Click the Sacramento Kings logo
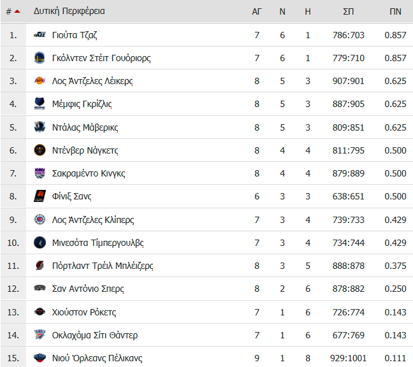 coord(40,173)
